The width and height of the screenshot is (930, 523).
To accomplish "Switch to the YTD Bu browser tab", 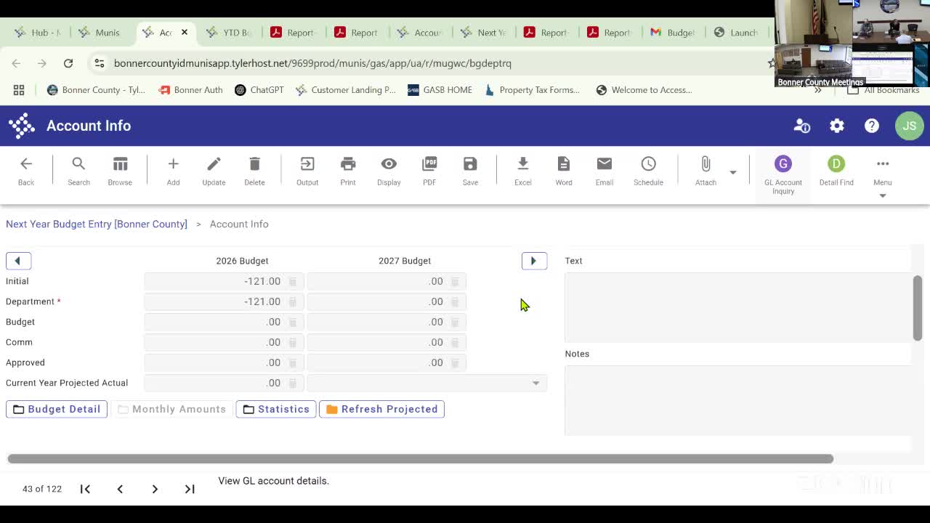I will point(230,32).
